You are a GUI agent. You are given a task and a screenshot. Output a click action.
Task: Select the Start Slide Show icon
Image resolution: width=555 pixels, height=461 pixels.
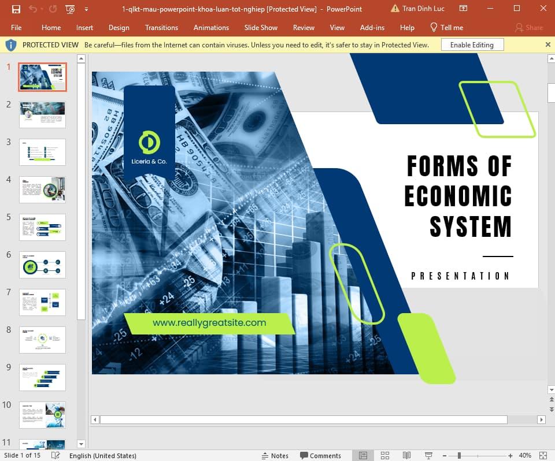point(69,9)
